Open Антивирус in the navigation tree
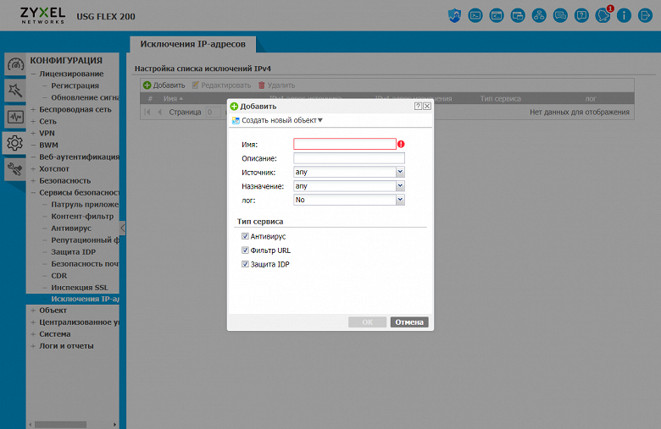The width and height of the screenshot is (661, 429). 71,228
